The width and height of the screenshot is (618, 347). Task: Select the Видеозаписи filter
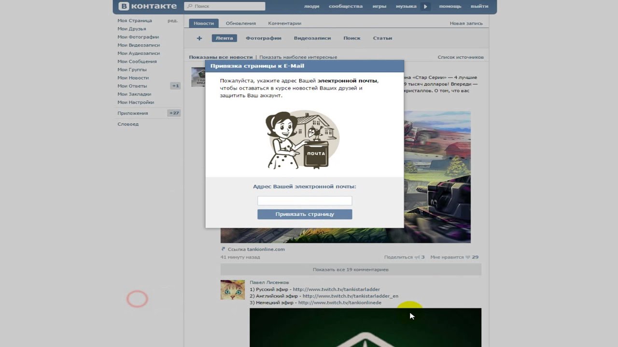pos(312,38)
